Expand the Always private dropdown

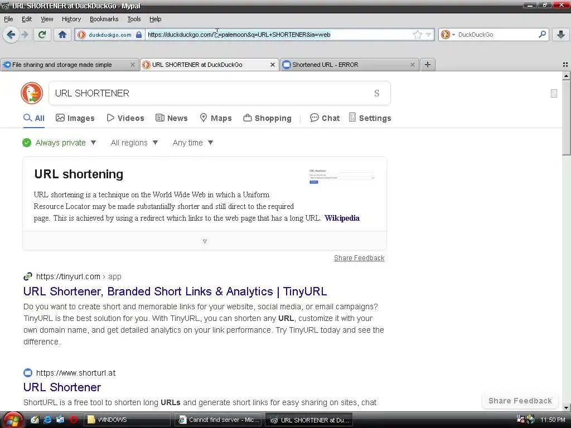click(x=59, y=143)
